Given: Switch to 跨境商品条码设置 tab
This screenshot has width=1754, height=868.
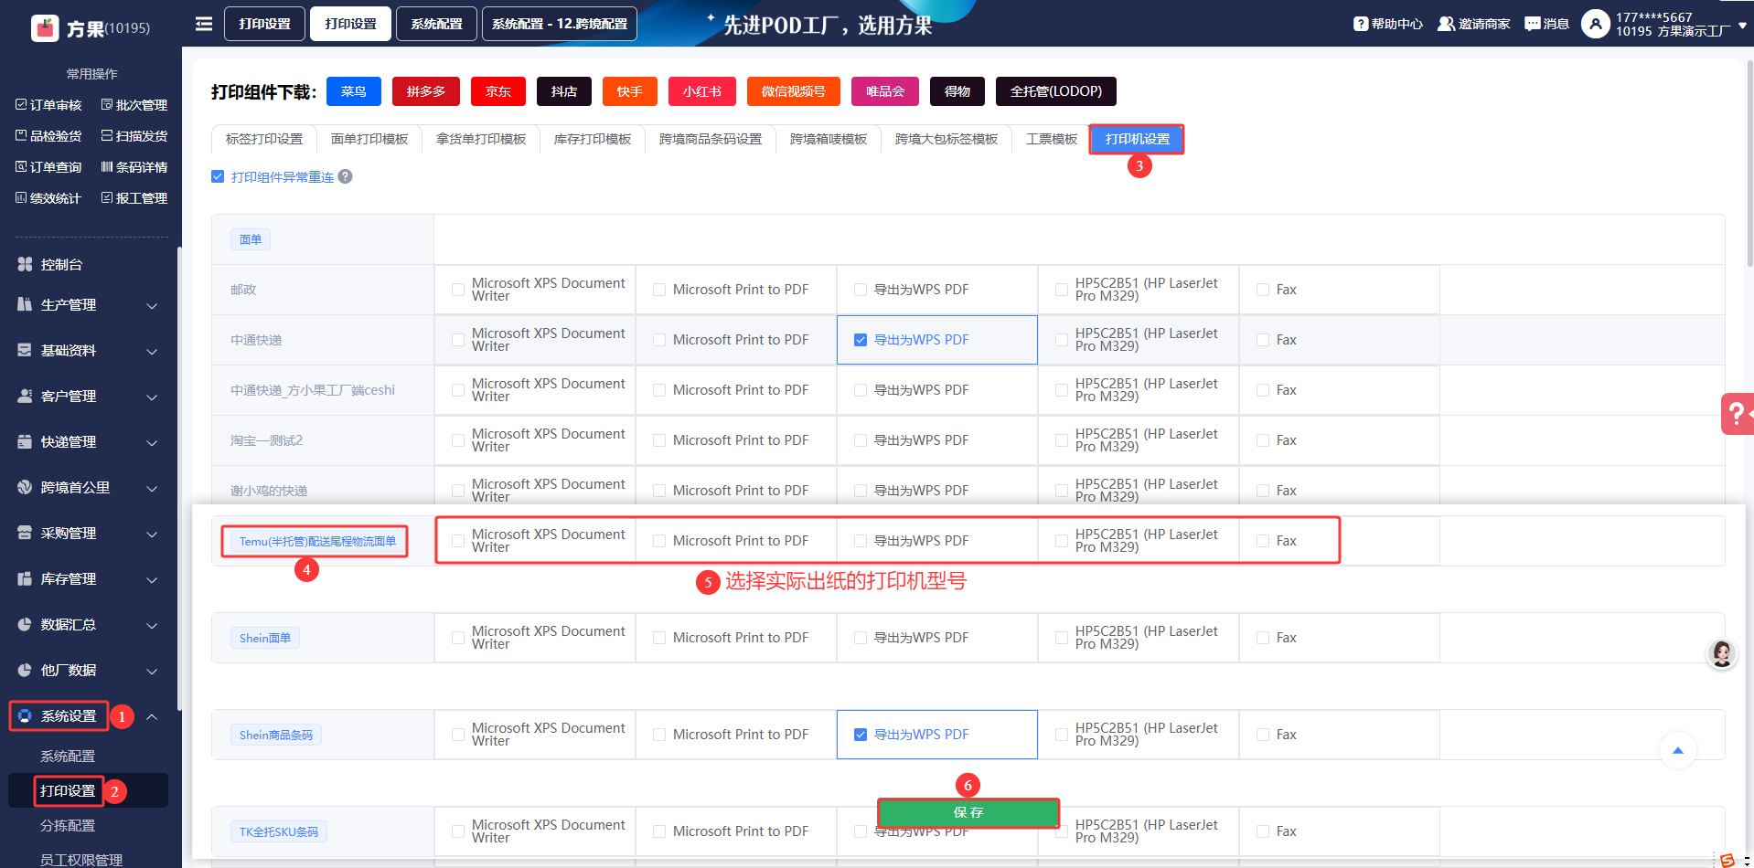Looking at the screenshot, I should click(x=711, y=139).
